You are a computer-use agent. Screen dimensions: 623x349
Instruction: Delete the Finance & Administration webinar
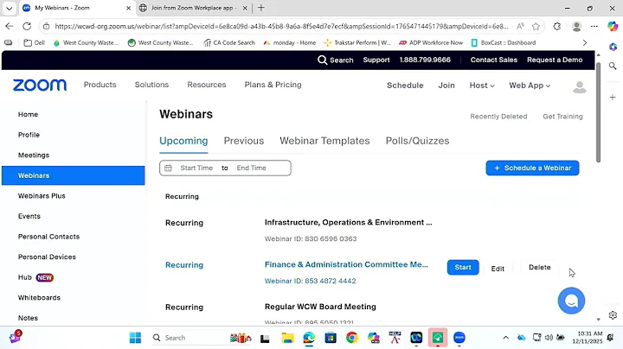pyautogui.click(x=540, y=267)
